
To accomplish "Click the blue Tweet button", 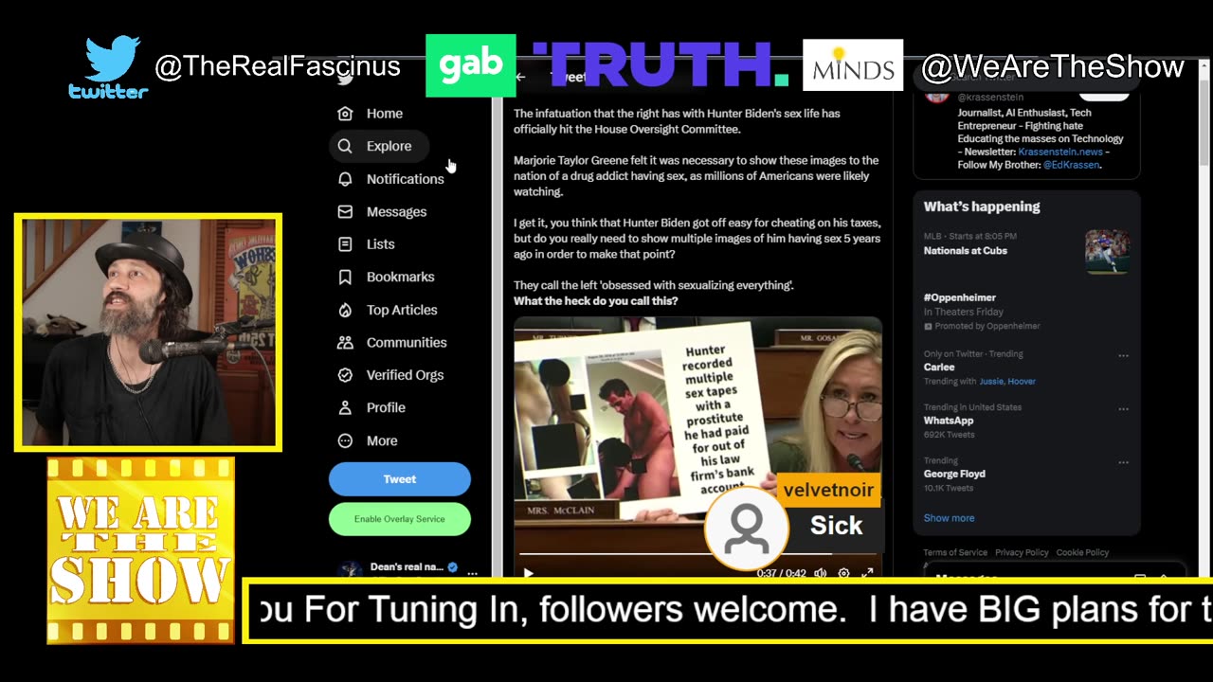I will [400, 479].
